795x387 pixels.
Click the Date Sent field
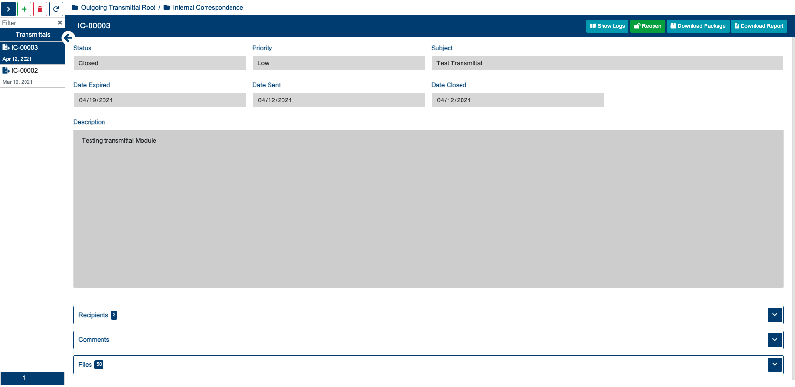pos(339,100)
